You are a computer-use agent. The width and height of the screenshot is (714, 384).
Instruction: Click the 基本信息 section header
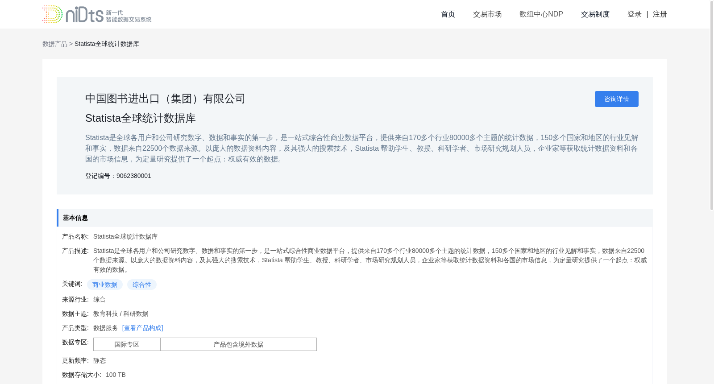point(355,218)
